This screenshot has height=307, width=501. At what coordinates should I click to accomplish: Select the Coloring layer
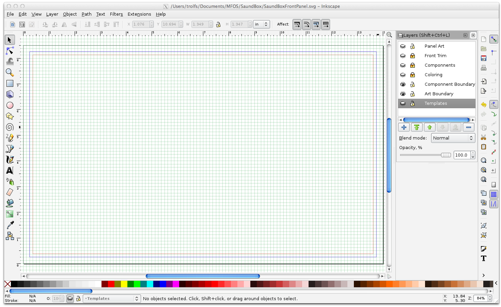(433, 75)
